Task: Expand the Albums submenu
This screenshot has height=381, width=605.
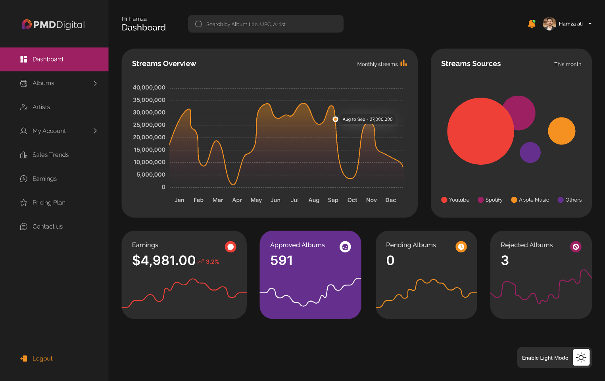Action: [95, 83]
